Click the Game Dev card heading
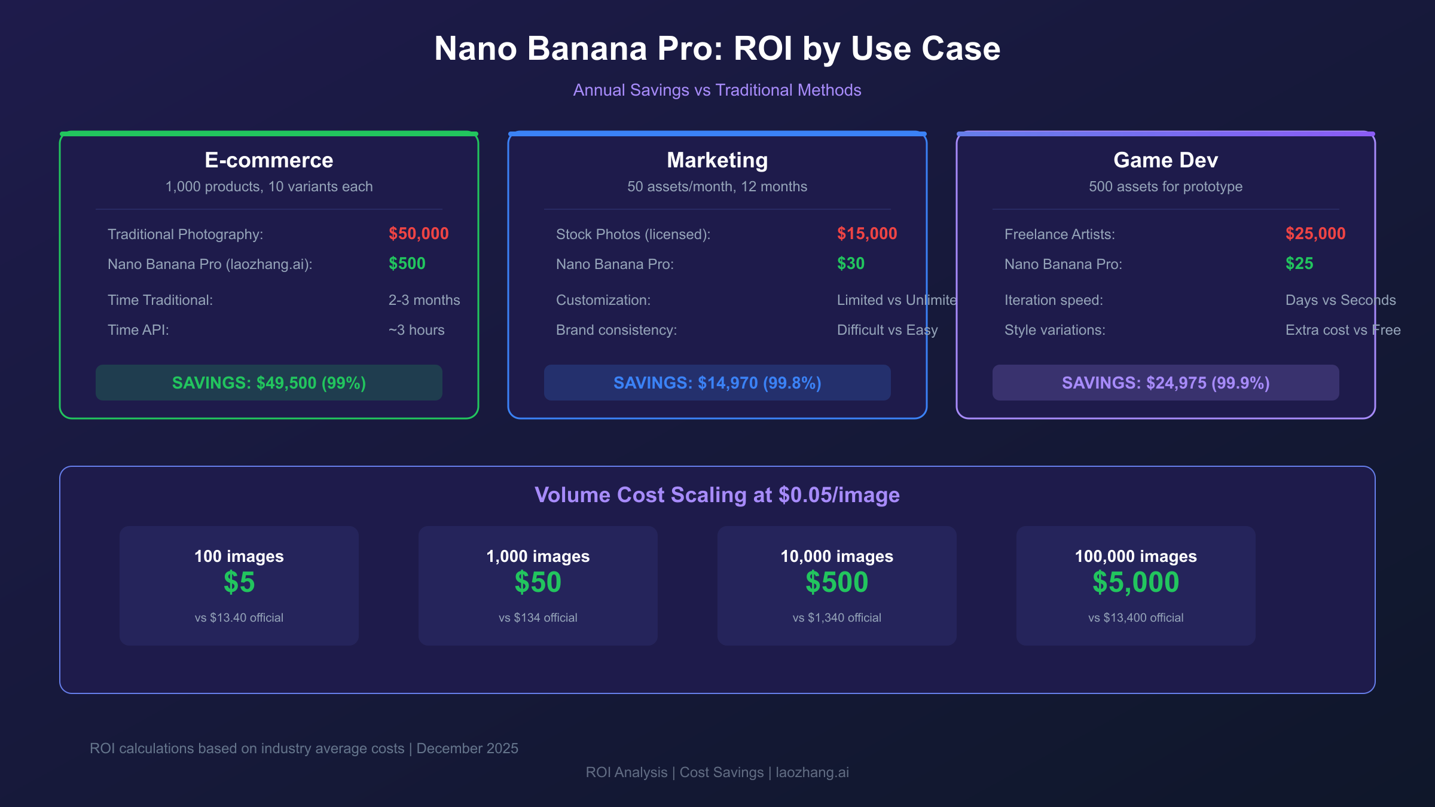This screenshot has width=1435, height=807. pos(1166,160)
